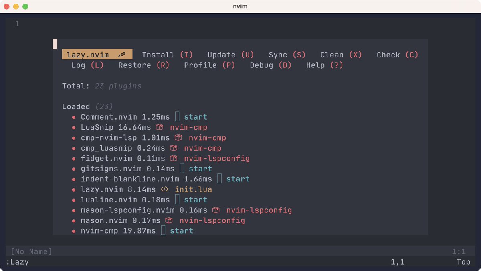Click nvim-cmp source on LuaSnip row
481x271 pixels.
tap(188, 127)
